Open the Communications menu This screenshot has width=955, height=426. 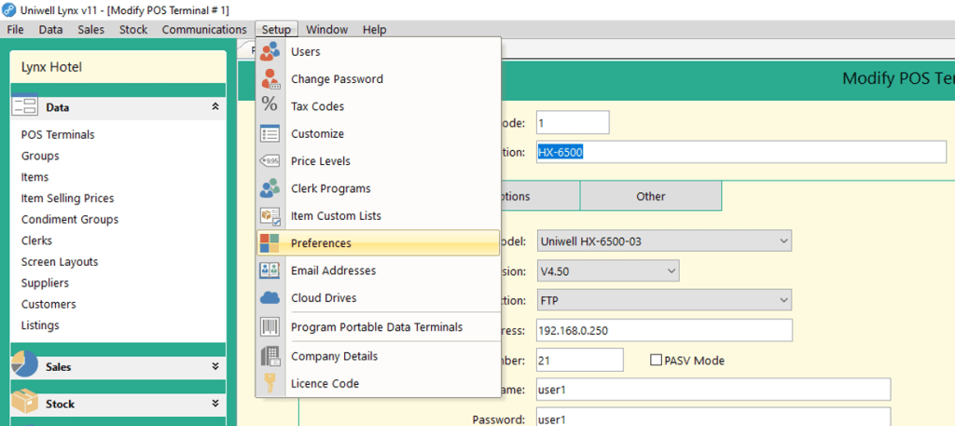point(203,30)
